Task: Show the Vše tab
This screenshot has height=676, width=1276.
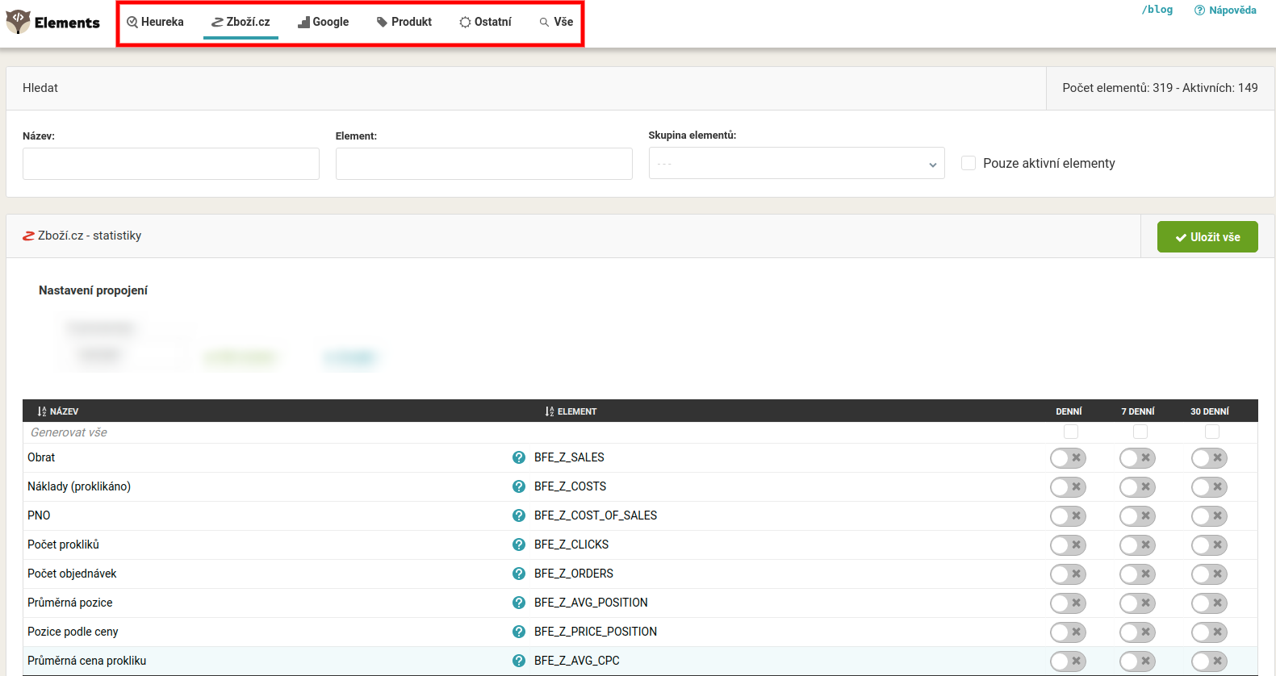Action: coord(557,22)
